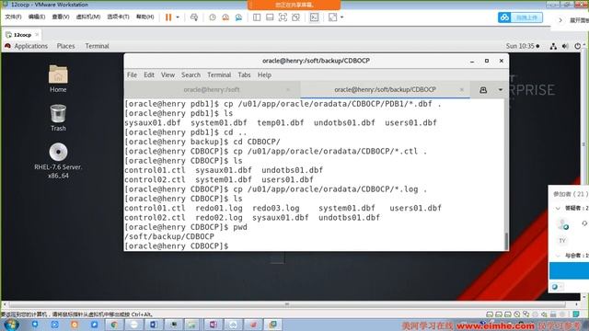Switch to the oracle@henry:/soft/backup/CDBOCP tab
This screenshot has height=331, width=589.
(385, 90)
